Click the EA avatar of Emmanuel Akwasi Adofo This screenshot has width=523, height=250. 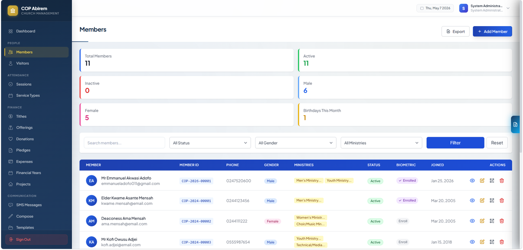(92, 180)
